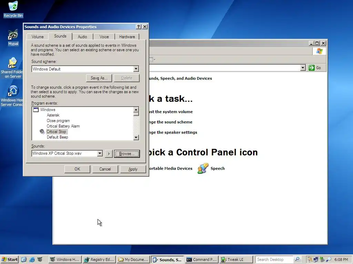Click OK in Sounds dialog
This screenshot has height=264, width=353.
(77, 169)
